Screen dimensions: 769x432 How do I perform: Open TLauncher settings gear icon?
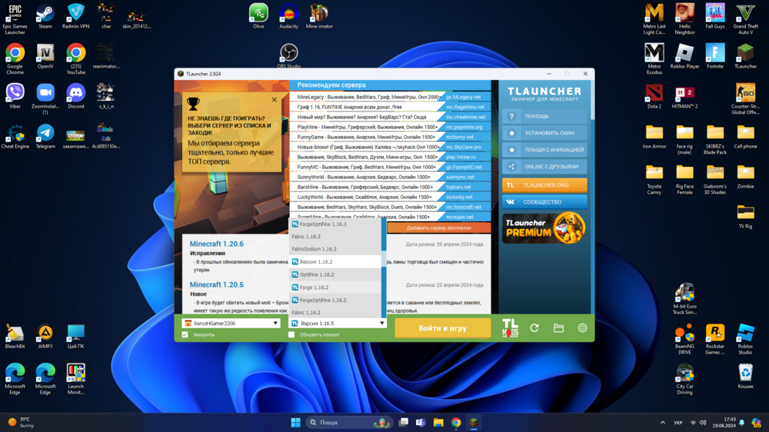tap(582, 328)
